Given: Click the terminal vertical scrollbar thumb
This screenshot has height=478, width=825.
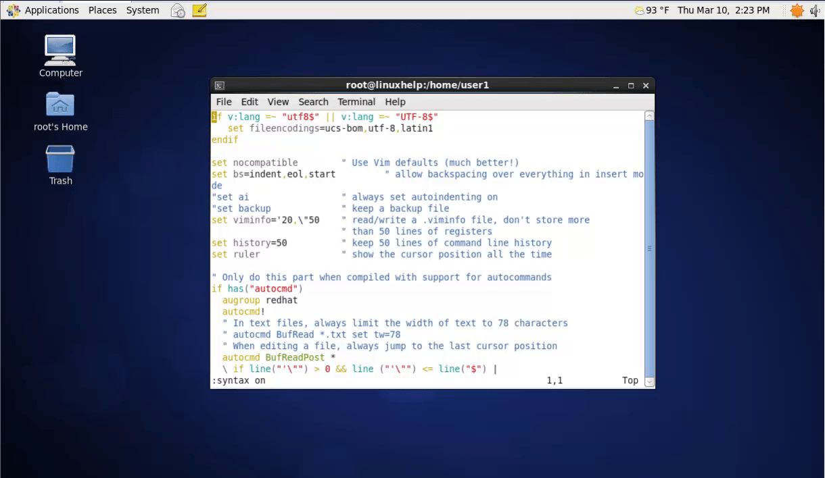Looking at the screenshot, I should [650, 248].
